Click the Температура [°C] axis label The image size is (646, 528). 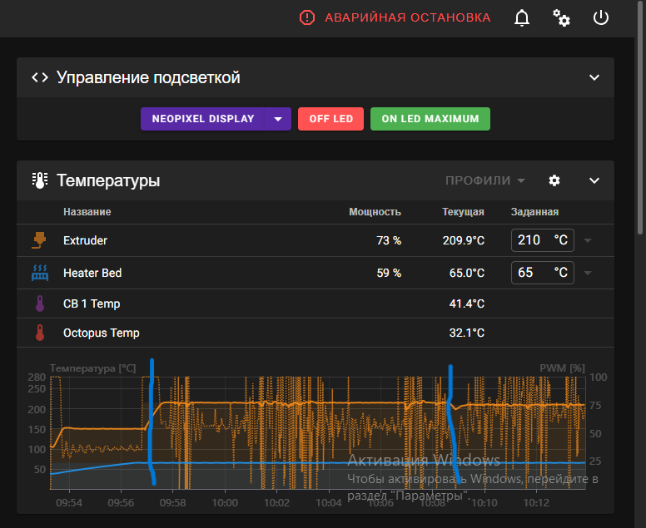(92, 368)
